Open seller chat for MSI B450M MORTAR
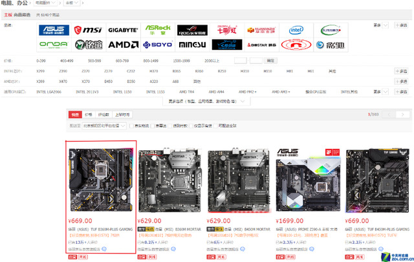 [243, 249]
